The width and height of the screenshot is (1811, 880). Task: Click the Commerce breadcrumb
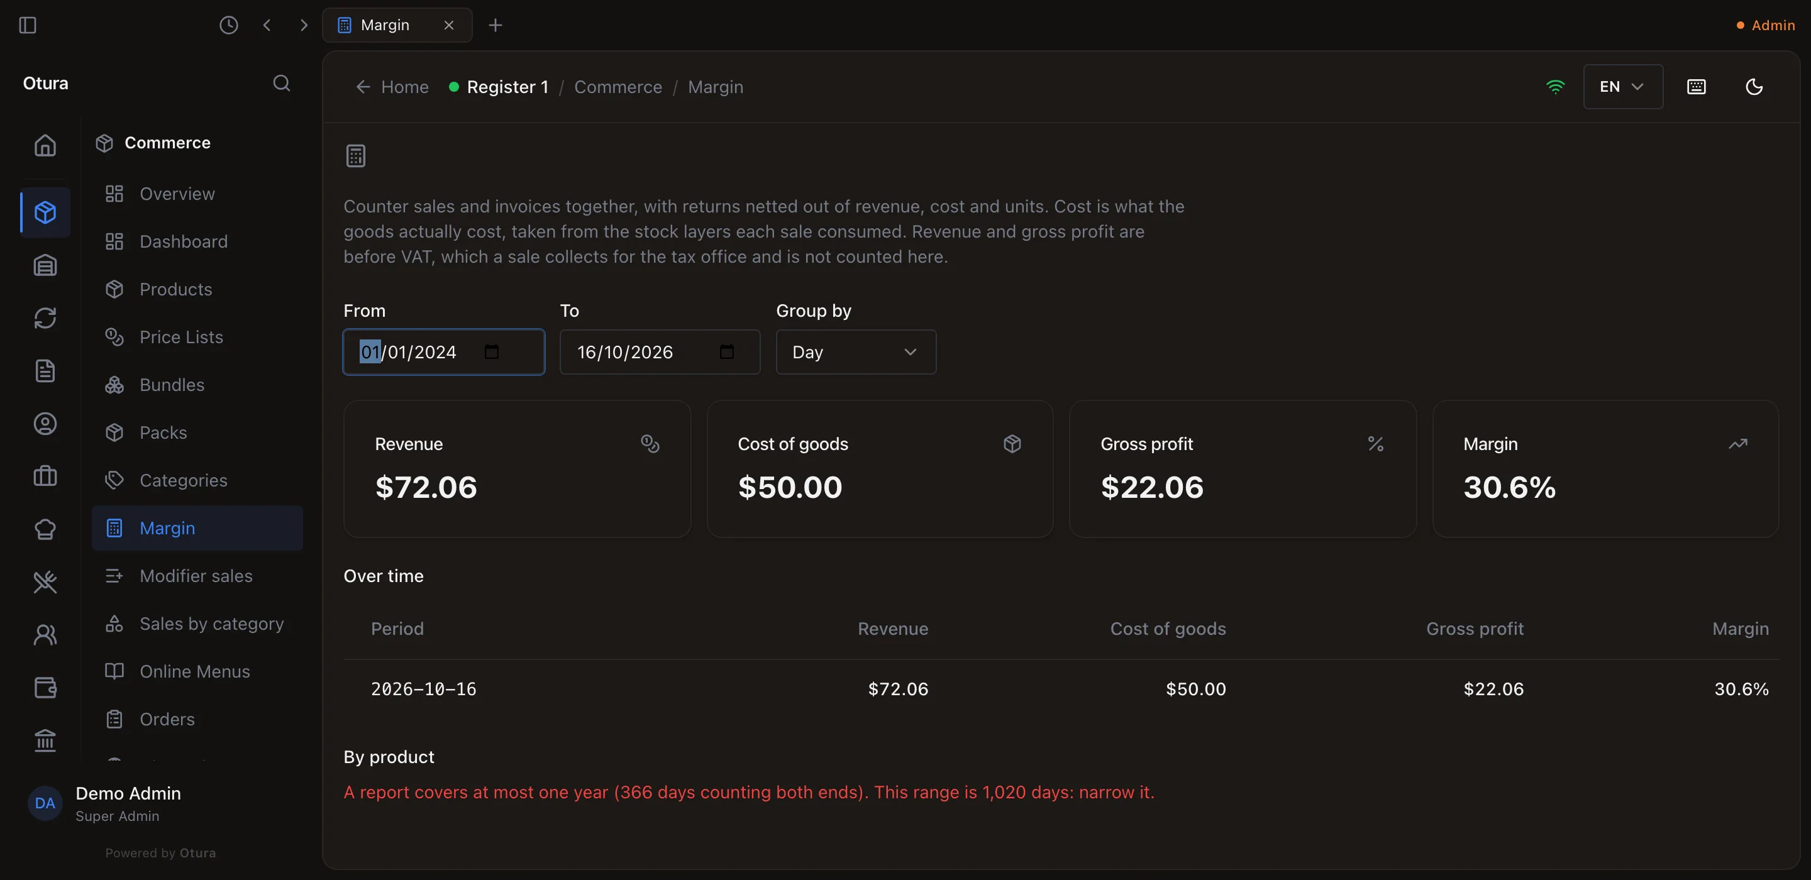click(618, 87)
